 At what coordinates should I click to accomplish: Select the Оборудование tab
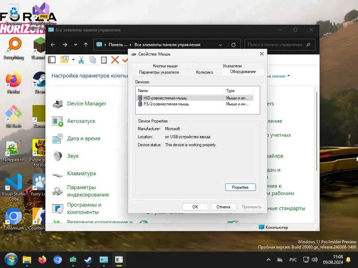243,72
